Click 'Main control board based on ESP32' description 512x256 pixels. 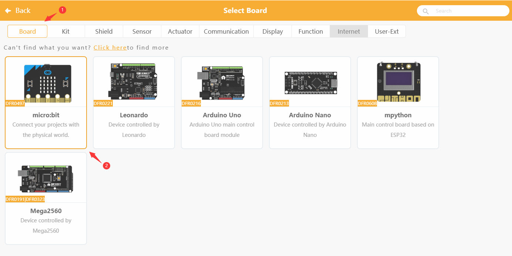(398, 130)
